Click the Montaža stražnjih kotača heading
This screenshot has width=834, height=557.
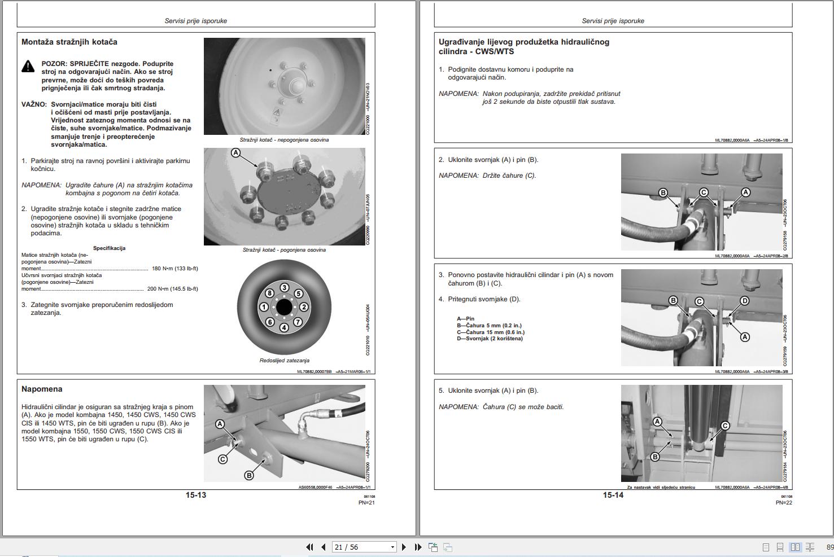coord(69,42)
